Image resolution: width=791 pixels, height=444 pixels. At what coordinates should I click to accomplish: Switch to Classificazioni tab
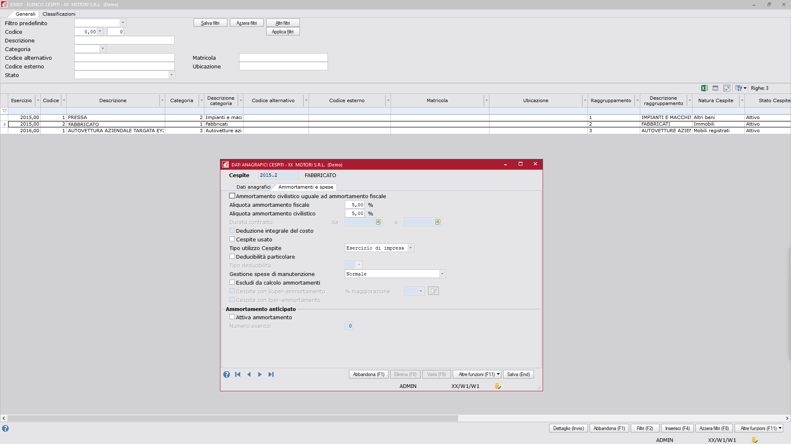[59, 14]
